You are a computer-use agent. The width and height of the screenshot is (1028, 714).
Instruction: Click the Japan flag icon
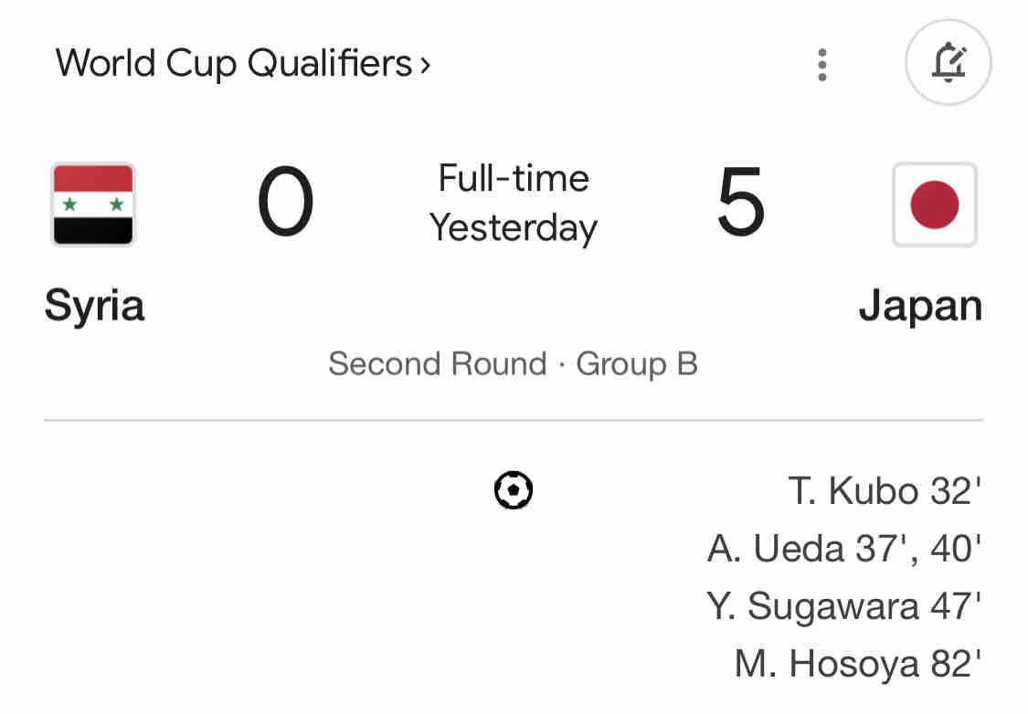coord(934,205)
